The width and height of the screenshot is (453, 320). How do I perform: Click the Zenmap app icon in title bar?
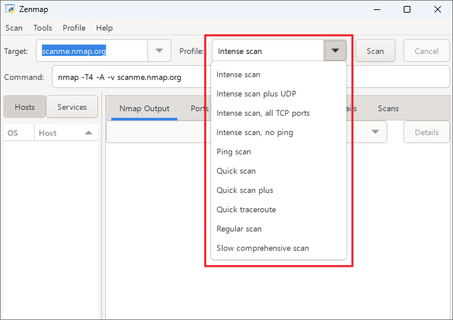[x=10, y=9]
